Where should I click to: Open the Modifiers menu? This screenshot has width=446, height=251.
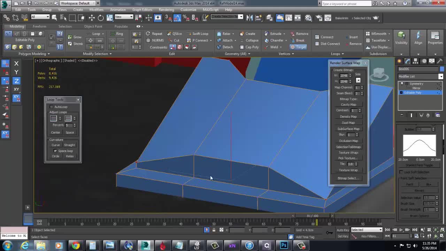[x=96, y=10]
